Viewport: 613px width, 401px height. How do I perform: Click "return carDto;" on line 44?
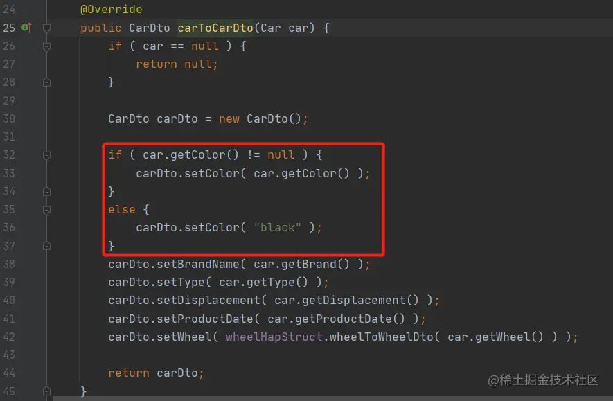(x=156, y=373)
